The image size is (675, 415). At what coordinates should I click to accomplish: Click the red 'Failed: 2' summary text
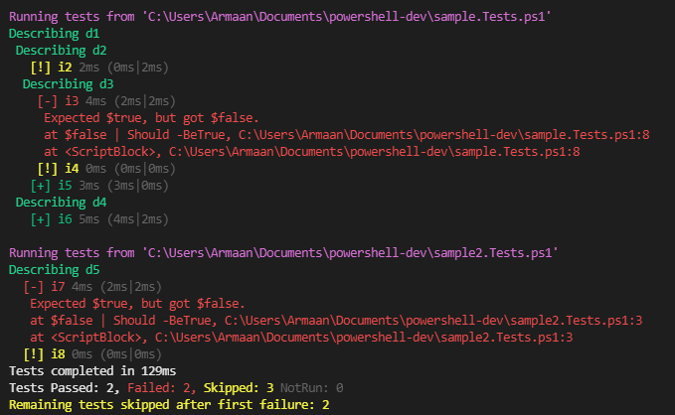tap(162, 388)
